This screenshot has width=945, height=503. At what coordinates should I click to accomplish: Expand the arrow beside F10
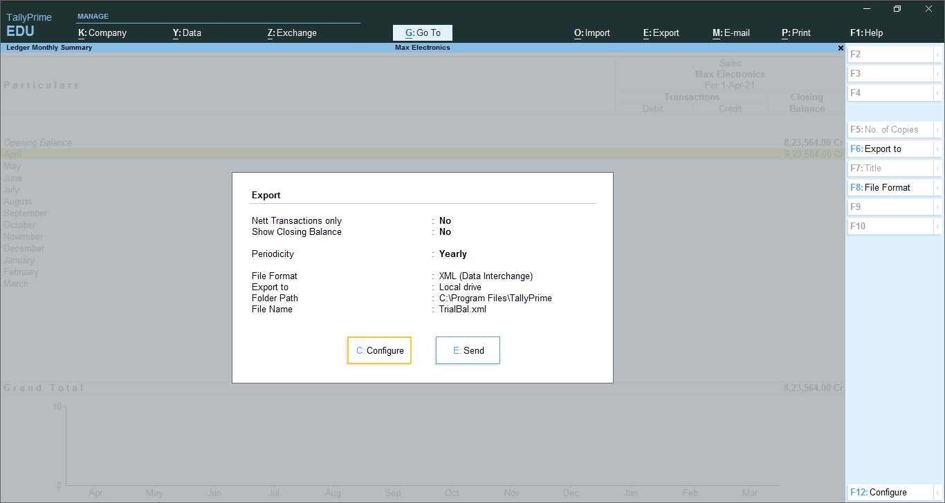(937, 226)
